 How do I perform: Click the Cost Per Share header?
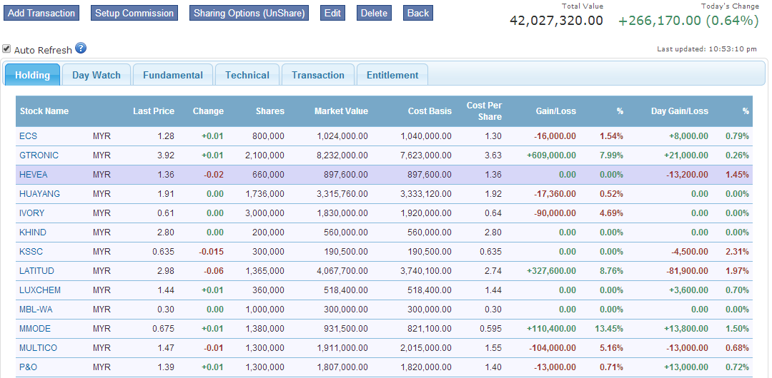[x=484, y=111]
